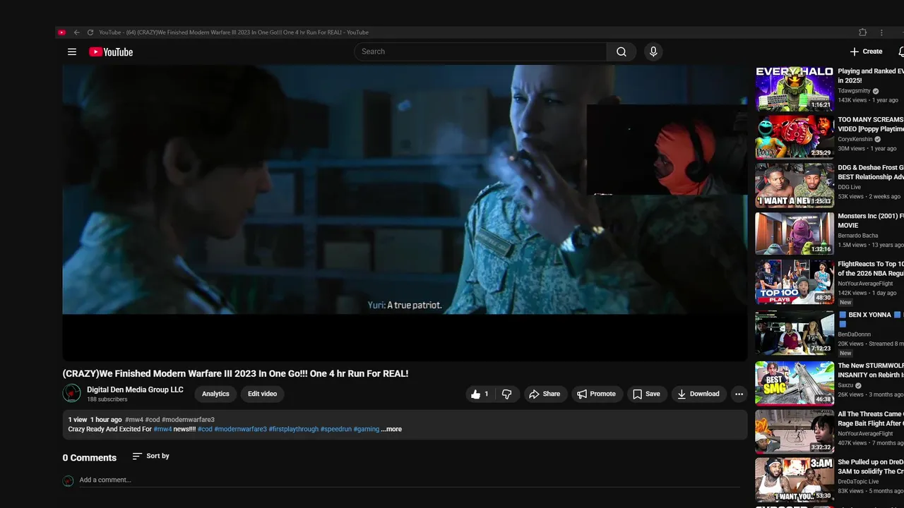
Task: Click DDG Live channel name
Action: click(x=849, y=187)
